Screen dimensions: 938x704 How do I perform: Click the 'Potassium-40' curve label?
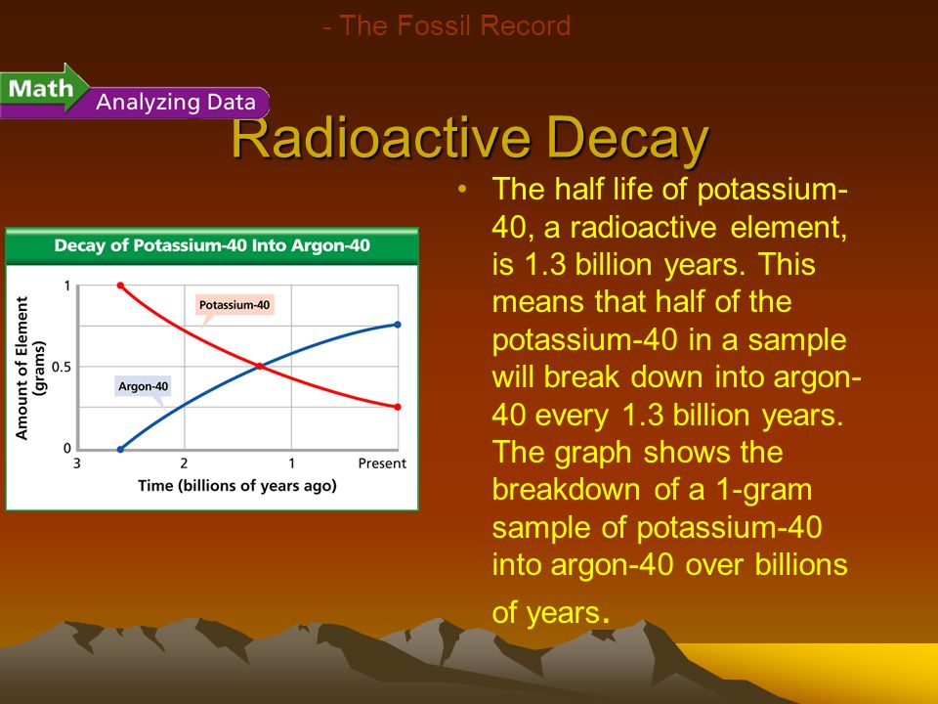point(234,305)
